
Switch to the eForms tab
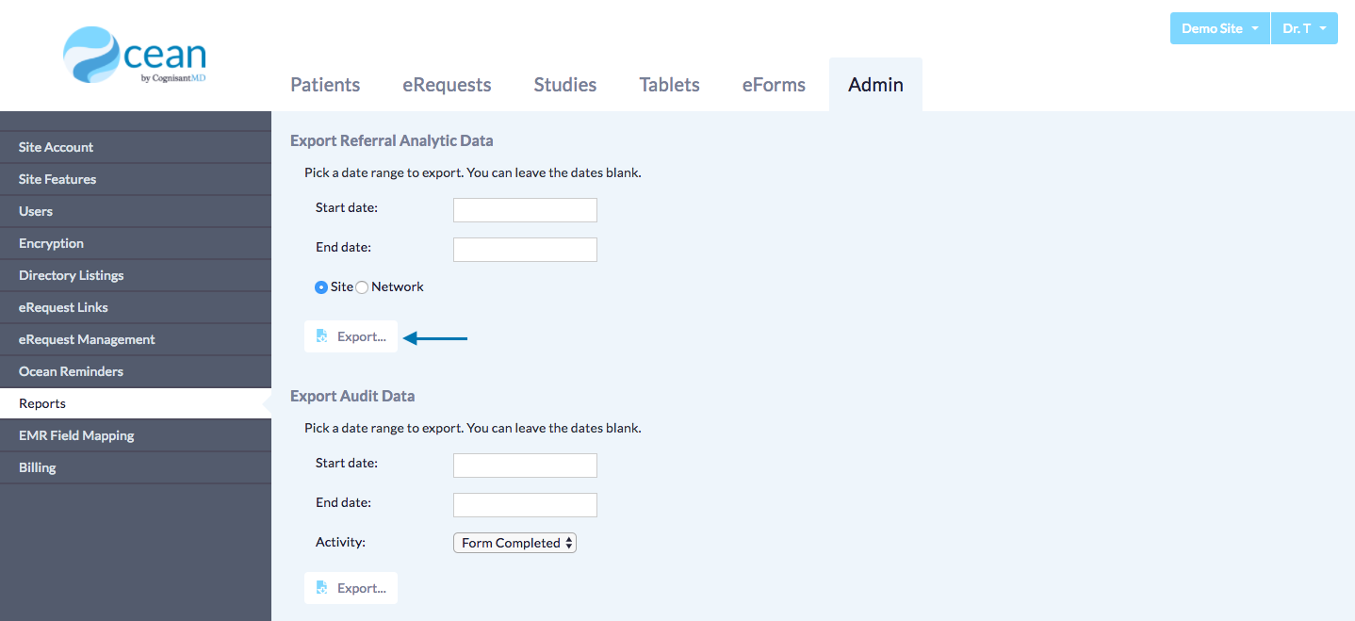click(774, 85)
